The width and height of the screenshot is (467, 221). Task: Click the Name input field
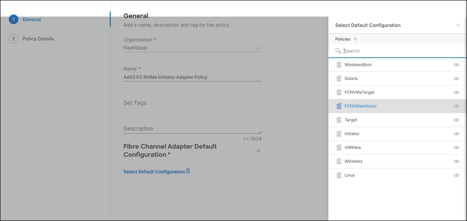192,77
